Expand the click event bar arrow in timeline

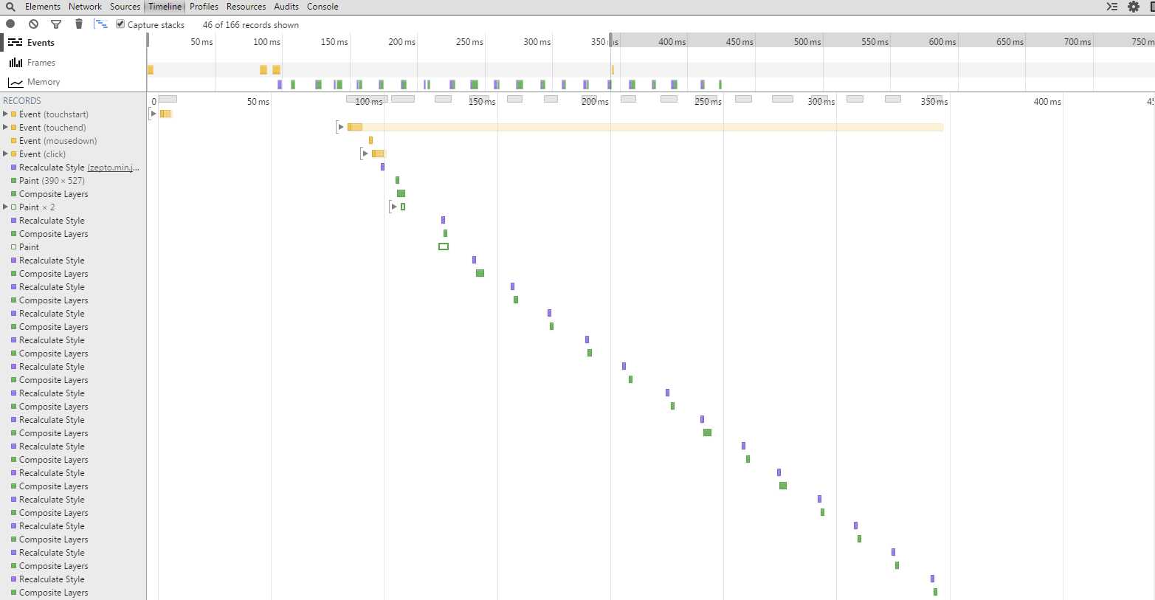pyautogui.click(x=365, y=154)
